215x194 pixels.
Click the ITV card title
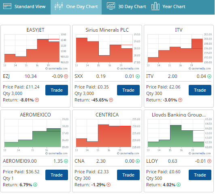[179, 30]
